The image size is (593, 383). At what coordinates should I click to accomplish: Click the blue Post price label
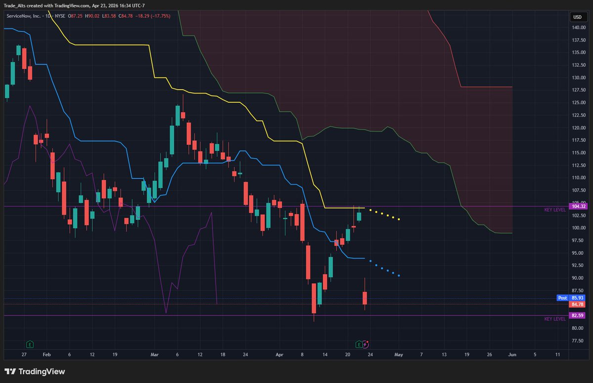(x=562, y=298)
